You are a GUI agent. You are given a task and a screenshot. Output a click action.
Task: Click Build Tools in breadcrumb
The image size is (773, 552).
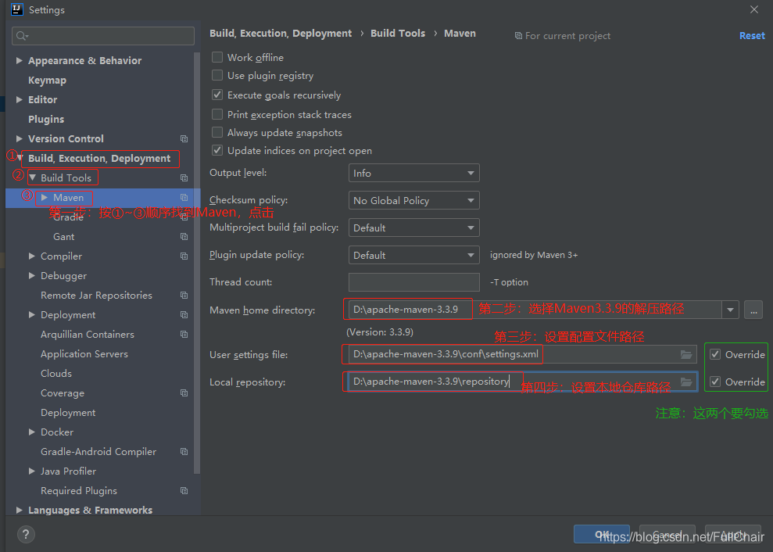(x=398, y=33)
